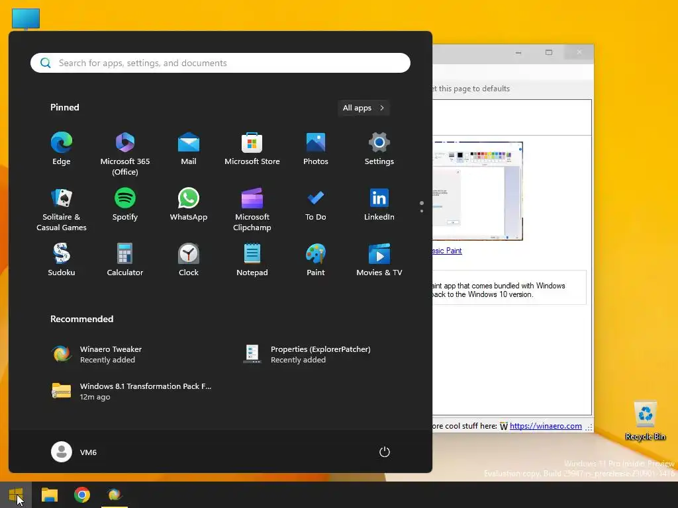The image size is (678, 508).
Task: Launch Movies & TV
Action: tap(379, 260)
